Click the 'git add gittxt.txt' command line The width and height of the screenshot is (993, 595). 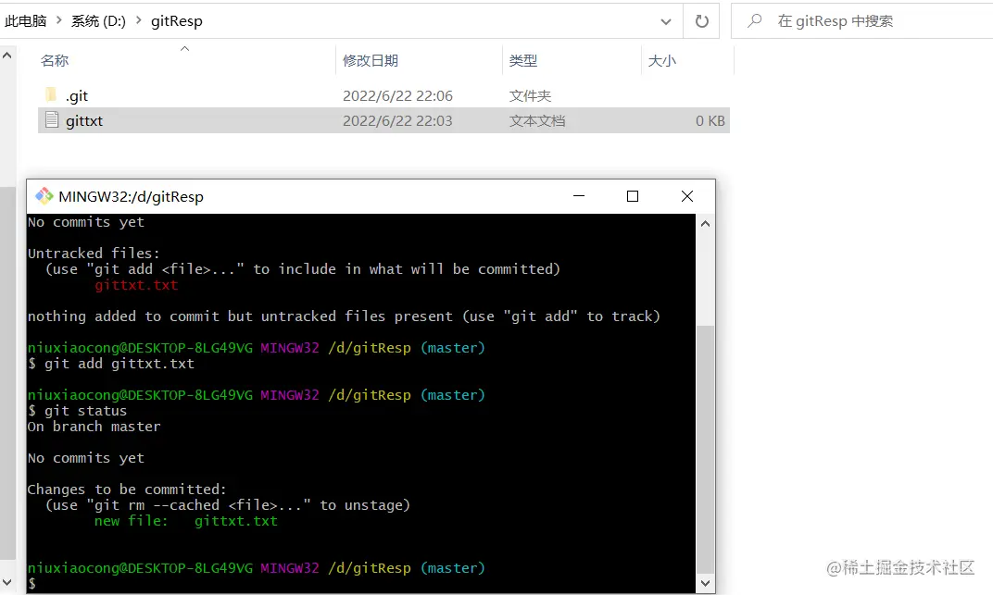click(x=111, y=364)
